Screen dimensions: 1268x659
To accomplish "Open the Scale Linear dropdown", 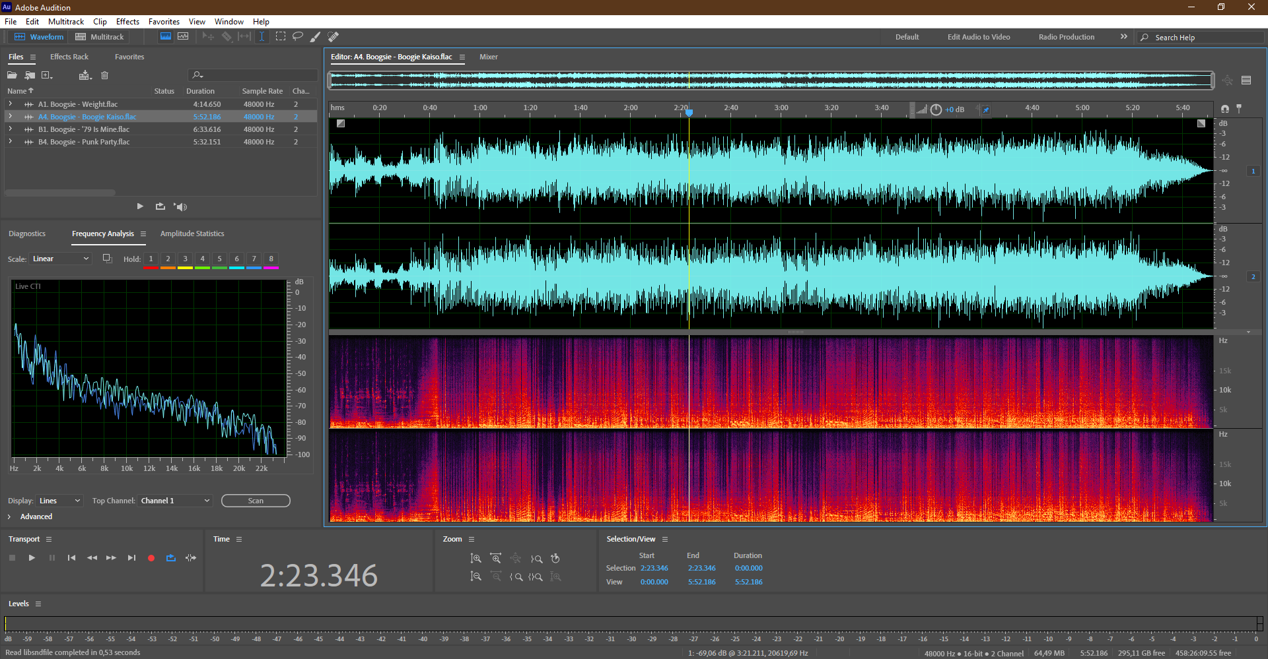I will (x=60, y=259).
